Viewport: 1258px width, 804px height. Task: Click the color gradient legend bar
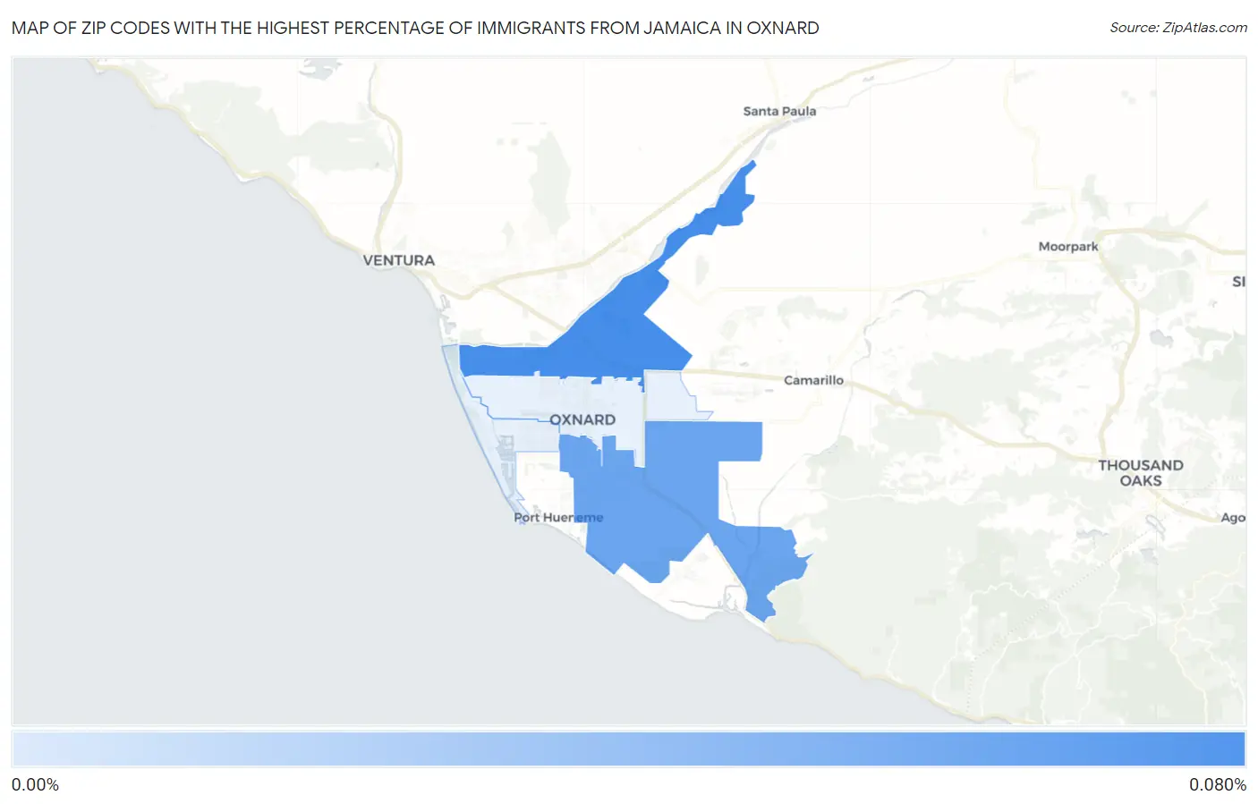(628, 749)
